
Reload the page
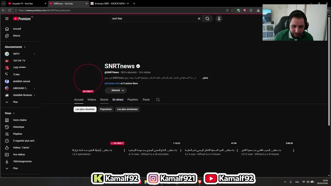click(10, 10)
